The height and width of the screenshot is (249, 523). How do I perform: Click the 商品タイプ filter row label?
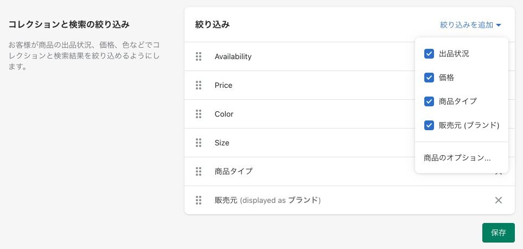pos(234,171)
